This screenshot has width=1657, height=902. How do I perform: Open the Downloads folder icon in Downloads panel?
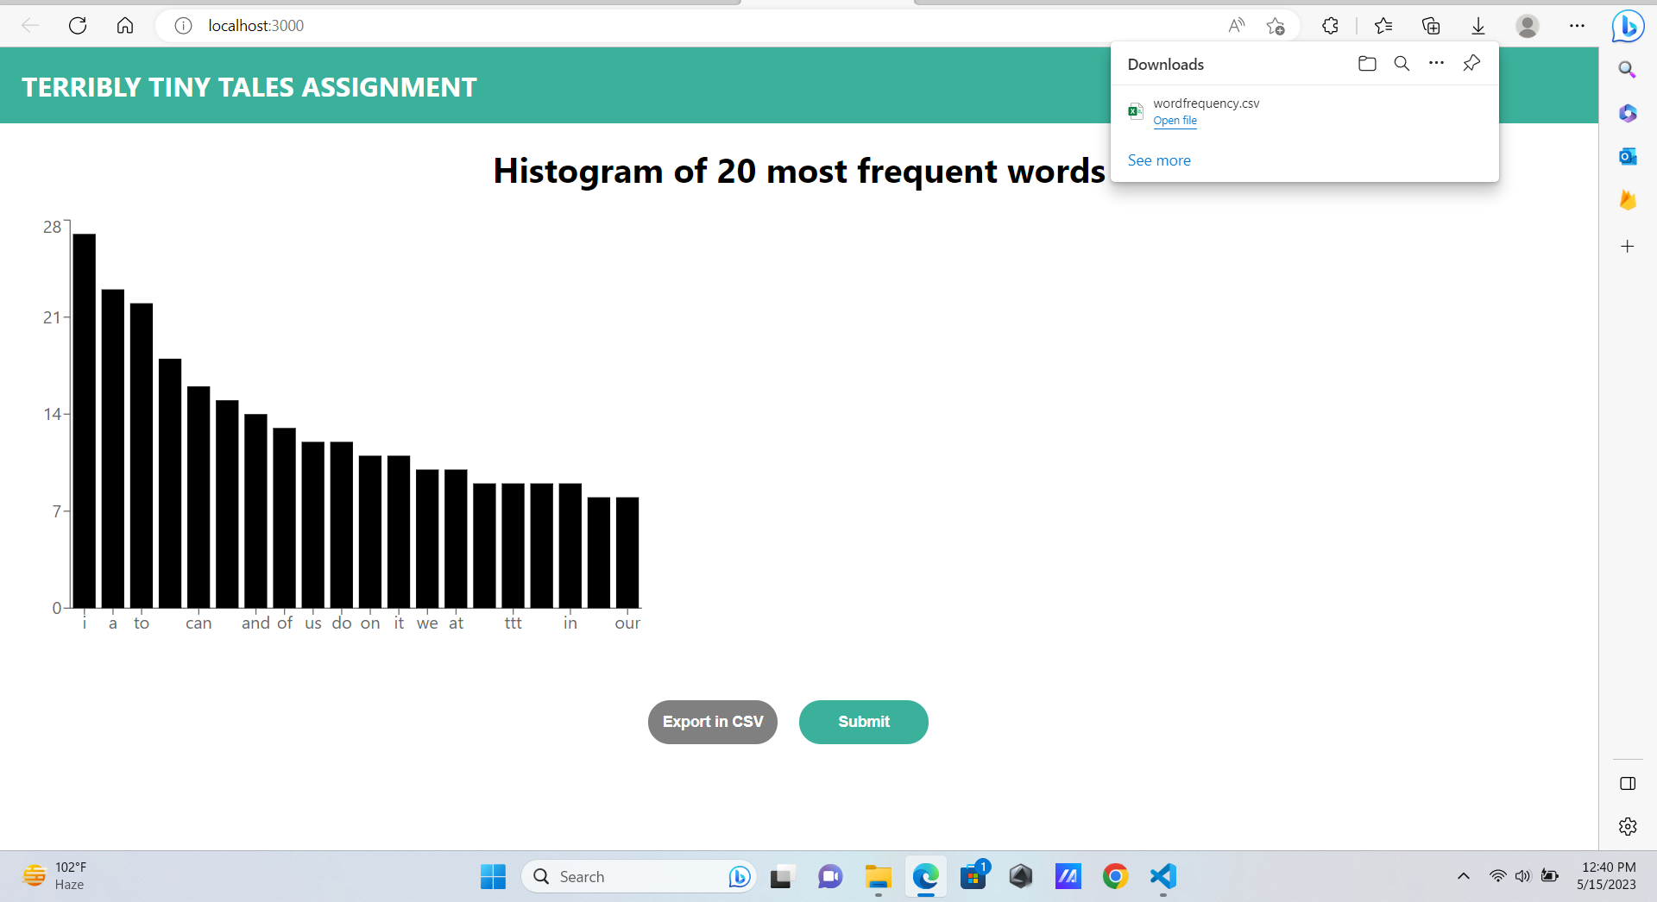pyautogui.click(x=1367, y=63)
